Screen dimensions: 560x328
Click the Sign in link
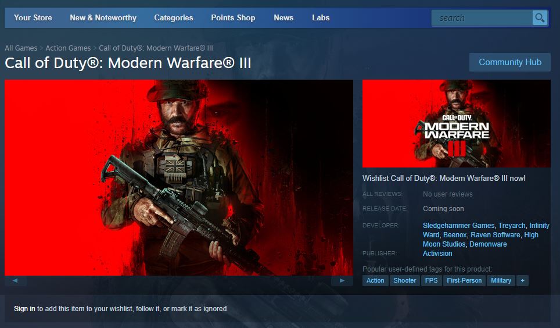(24, 309)
